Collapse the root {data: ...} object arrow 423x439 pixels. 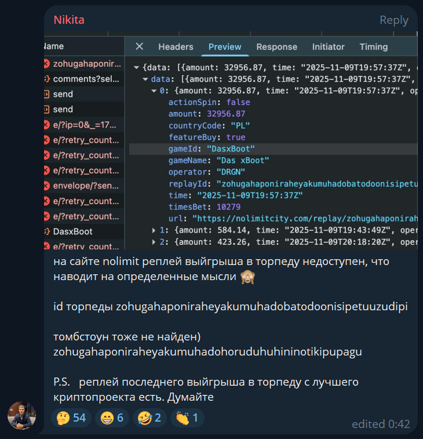[x=137, y=67]
